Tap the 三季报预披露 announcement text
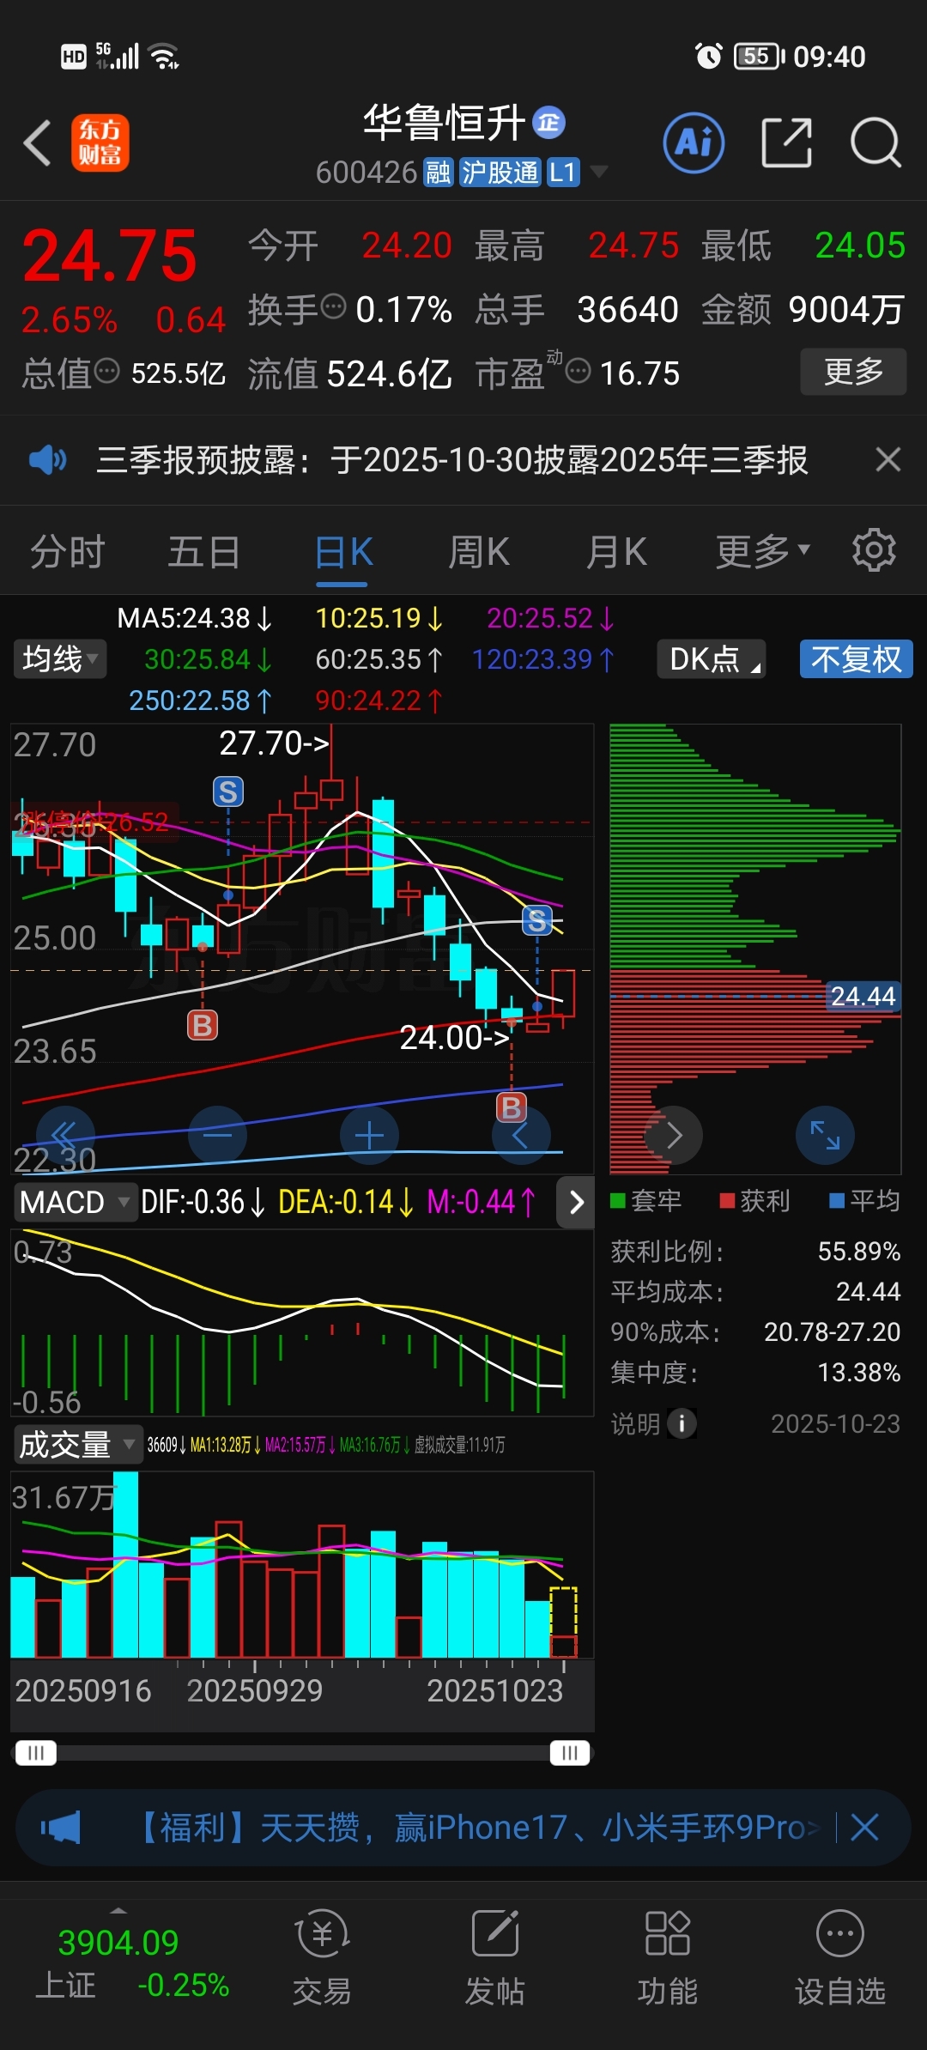Screen dimensions: 927x2050 (451, 460)
